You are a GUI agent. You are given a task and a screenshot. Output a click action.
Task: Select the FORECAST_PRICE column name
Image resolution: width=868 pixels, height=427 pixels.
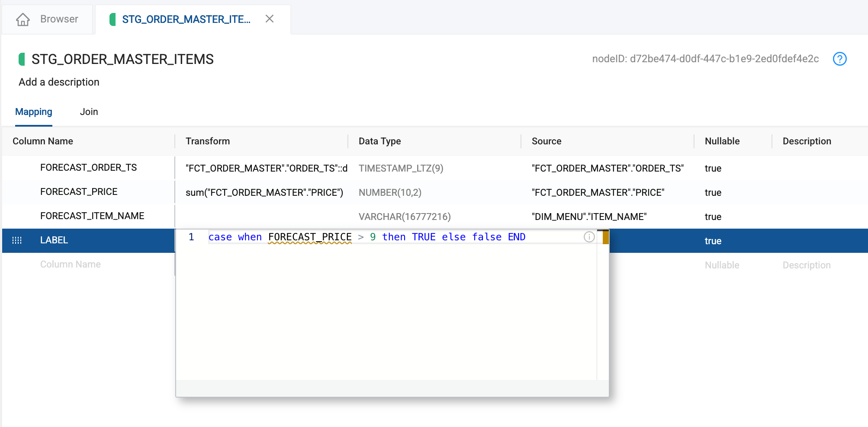(79, 192)
